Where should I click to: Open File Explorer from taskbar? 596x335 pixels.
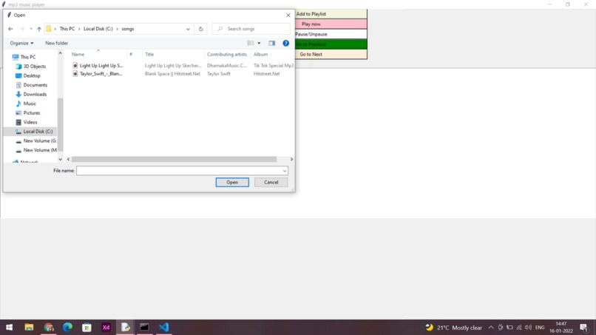click(29, 328)
